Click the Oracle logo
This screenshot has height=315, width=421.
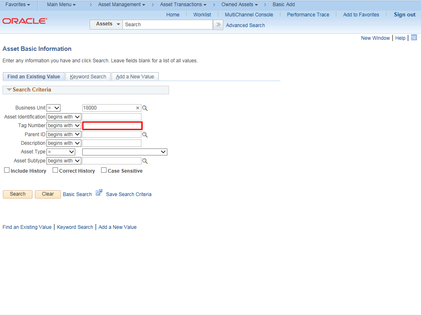(25, 21)
